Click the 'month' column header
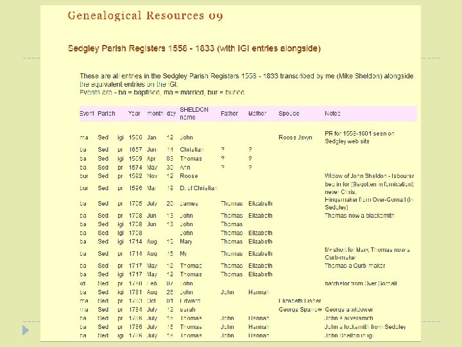This screenshot has height=347, width=462. (155, 113)
